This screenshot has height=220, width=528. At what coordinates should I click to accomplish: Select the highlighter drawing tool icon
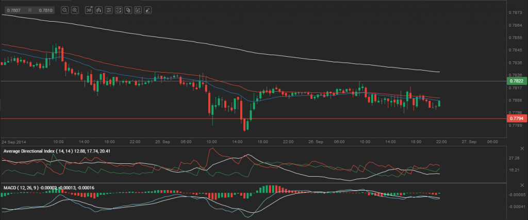point(148,10)
